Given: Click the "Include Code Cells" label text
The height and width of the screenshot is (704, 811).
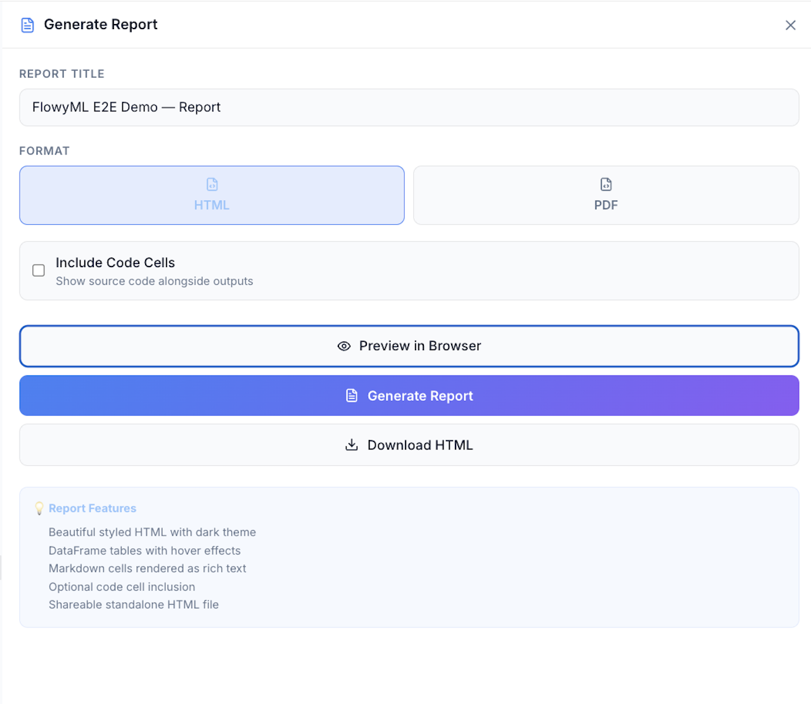Looking at the screenshot, I should (x=115, y=263).
